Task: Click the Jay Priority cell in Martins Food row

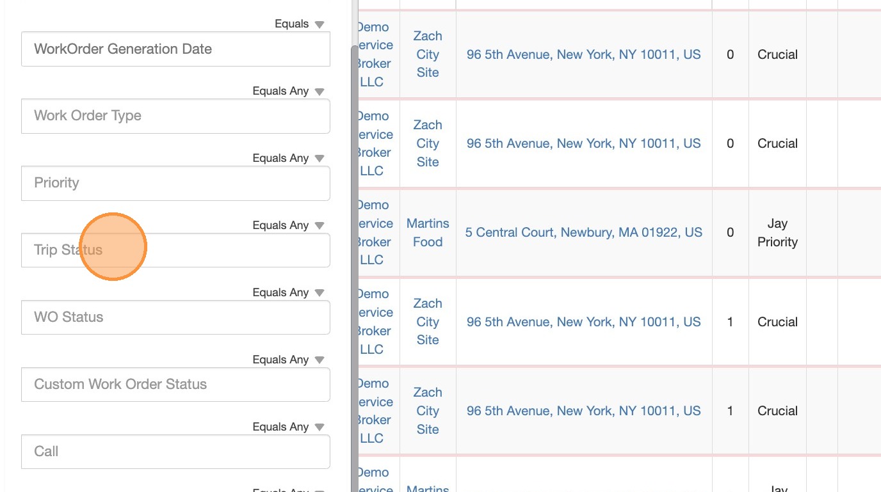Action: 777,232
